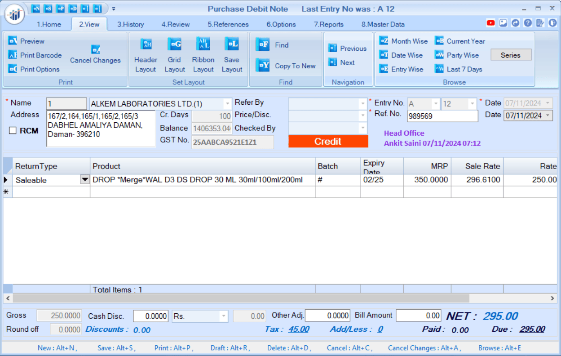
Task: Select the WAL D3 DS DROP product cell
Action: (x=203, y=180)
